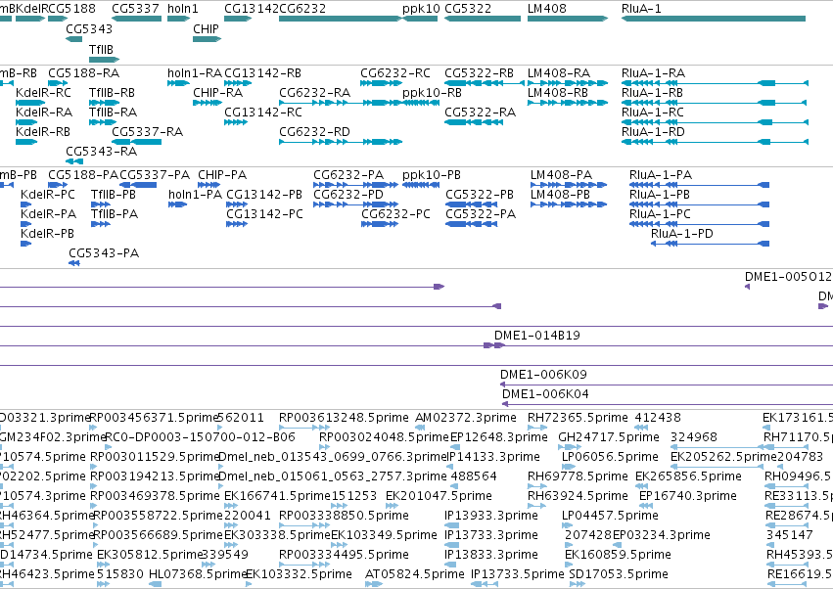833x589 pixels.
Task: Open the CG6232-RD transcript label
Action: click(x=314, y=132)
